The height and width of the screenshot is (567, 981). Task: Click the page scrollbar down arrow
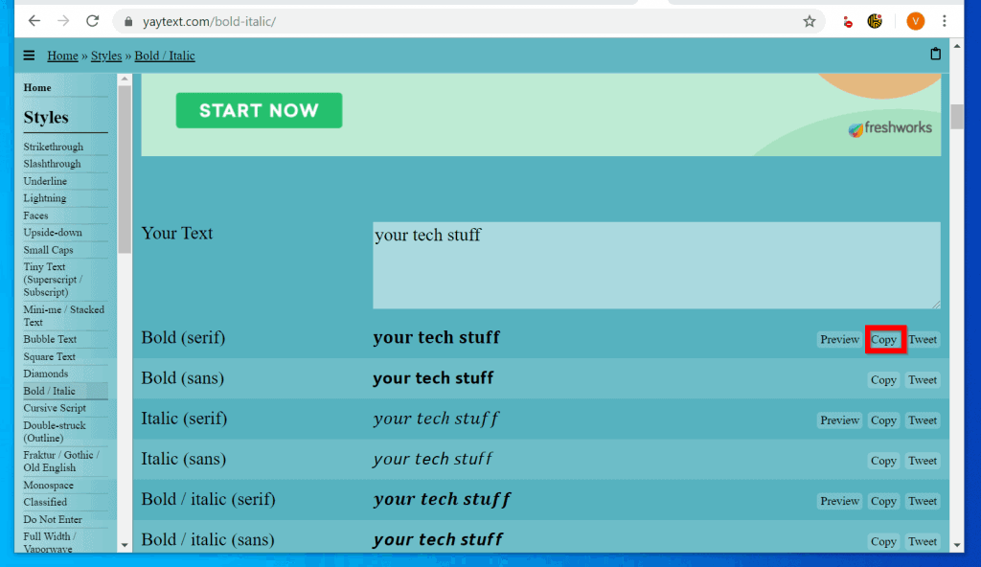(x=957, y=545)
